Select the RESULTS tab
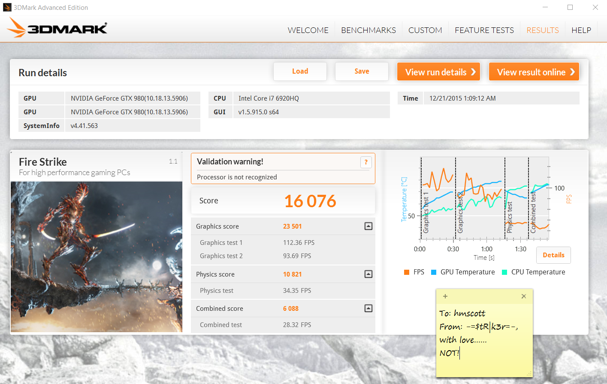The width and height of the screenshot is (607, 384). (543, 30)
